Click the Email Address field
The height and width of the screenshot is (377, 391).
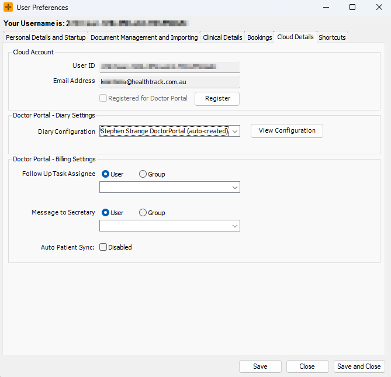(169, 82)
